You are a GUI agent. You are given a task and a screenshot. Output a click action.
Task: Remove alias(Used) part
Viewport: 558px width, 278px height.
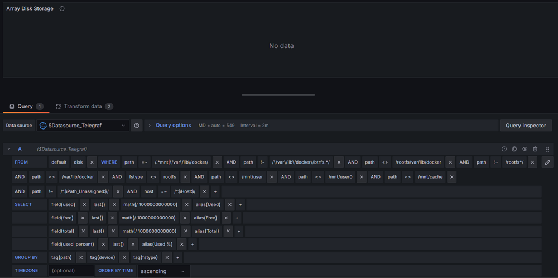pyautogui.click(x=230, y=205)
